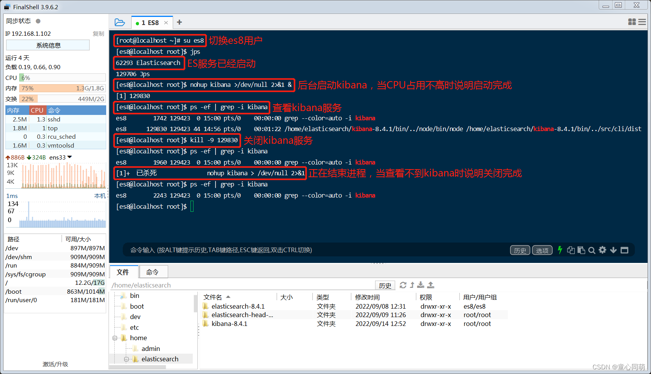The width and height of the screenshot is (651, 374).
Task: Select the boot folder in tree
Action: pyautogui.click(x=137, y=306)
